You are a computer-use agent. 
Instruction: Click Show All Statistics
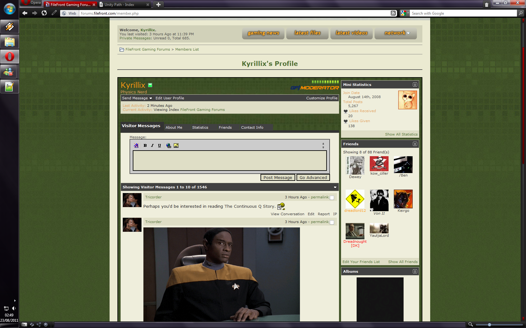(x=401, y=134)
